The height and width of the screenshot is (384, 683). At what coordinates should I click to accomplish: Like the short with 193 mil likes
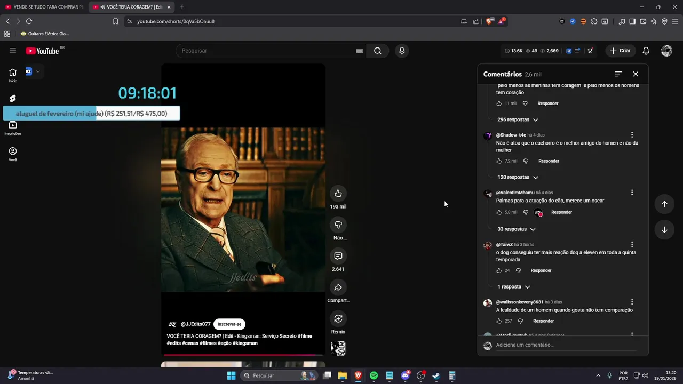pos(338,193)
